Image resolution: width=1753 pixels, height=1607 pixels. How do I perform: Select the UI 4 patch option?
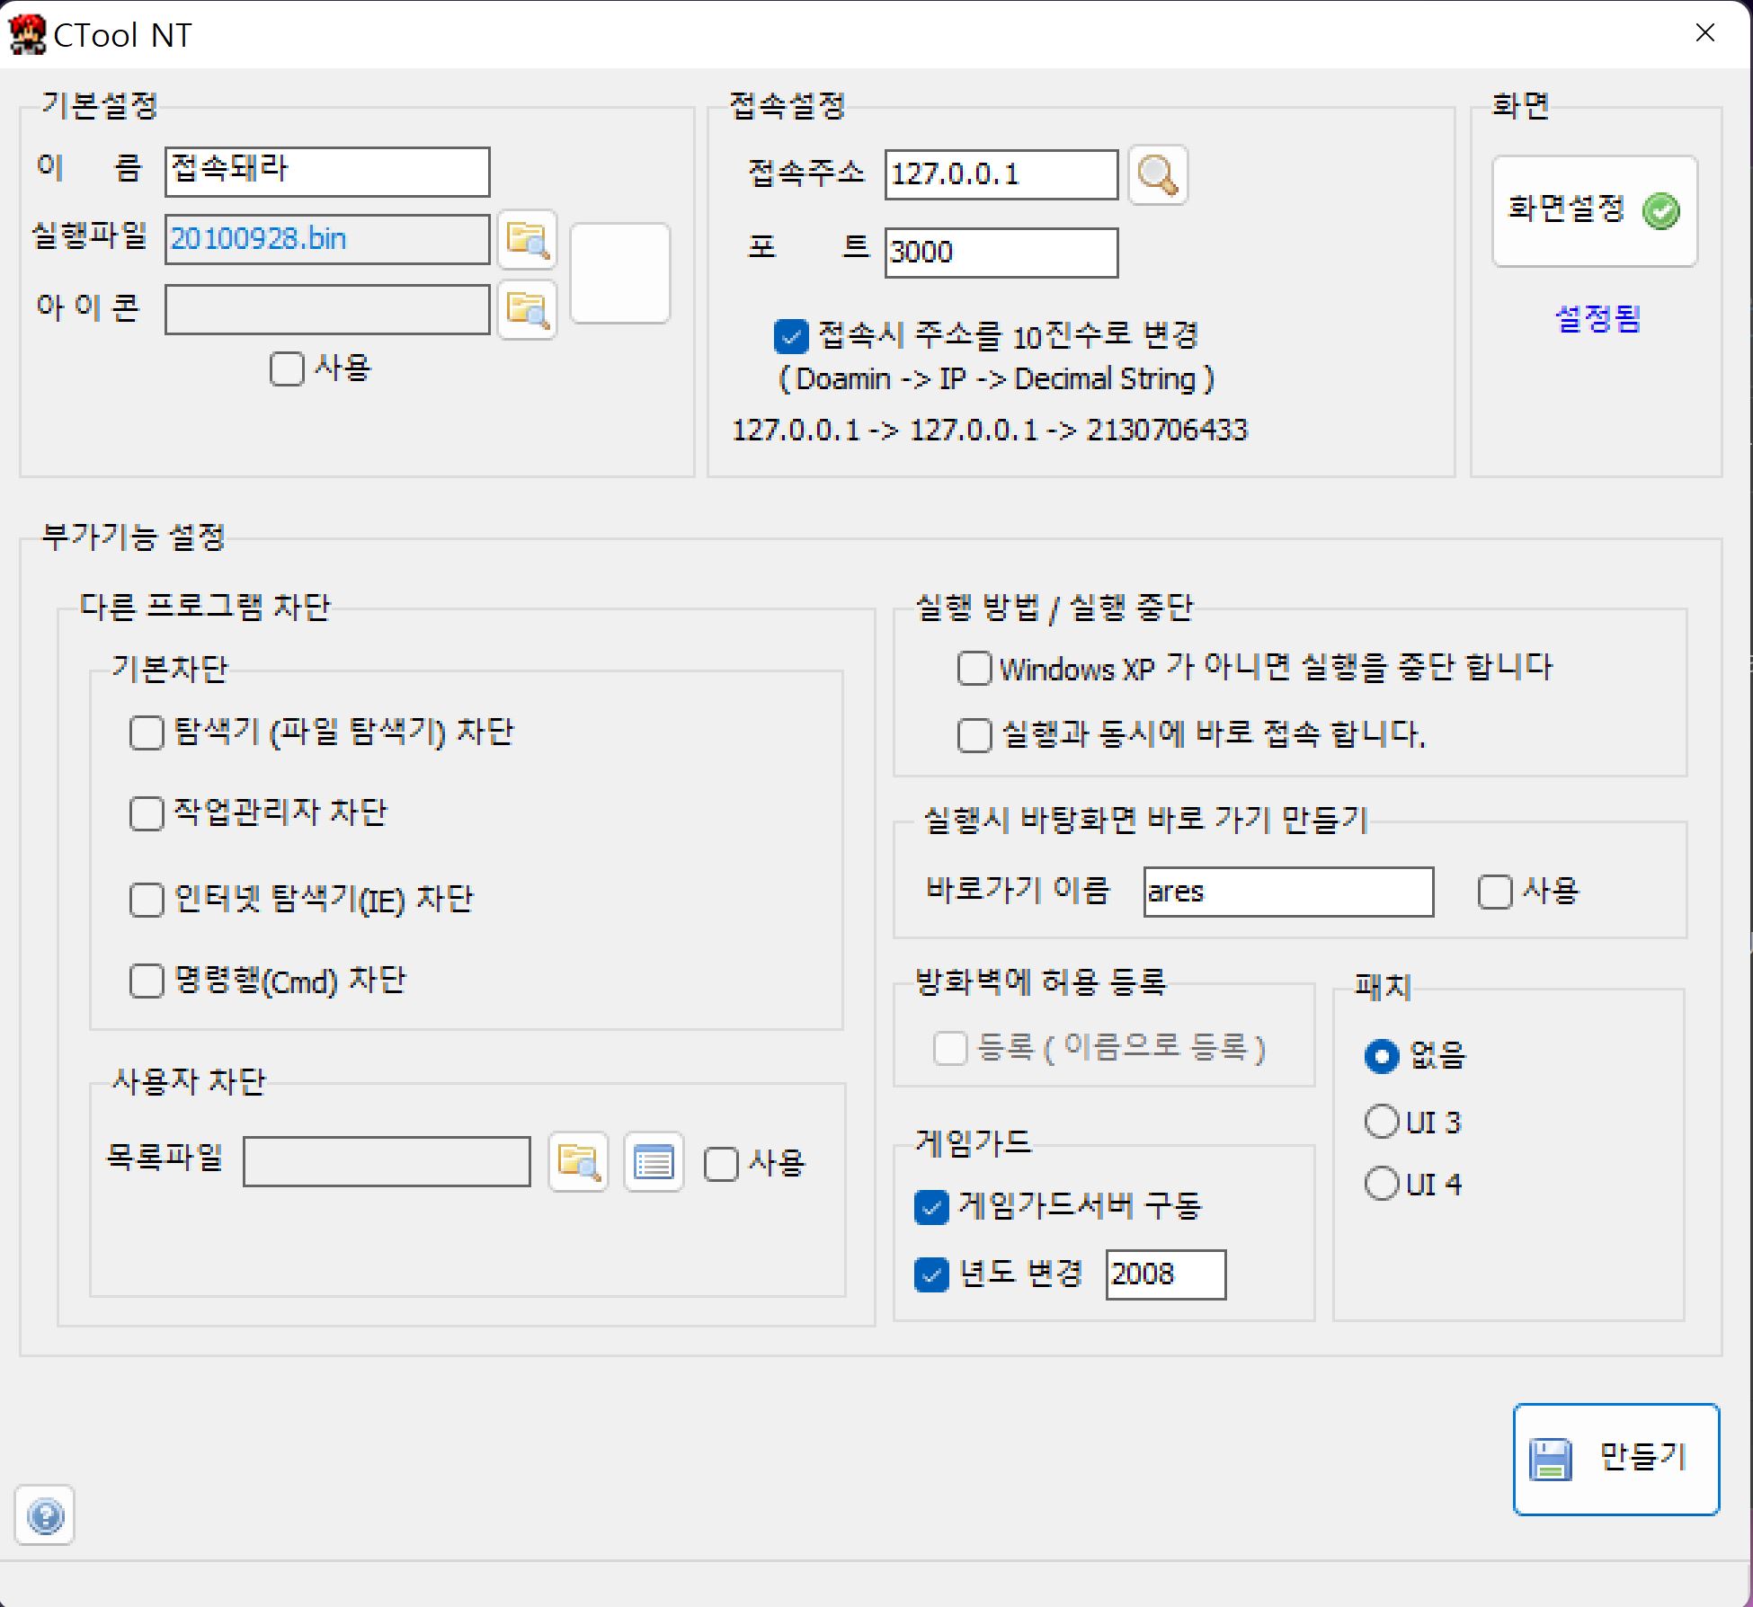pyautogui.click(x=1382, y=1184)
